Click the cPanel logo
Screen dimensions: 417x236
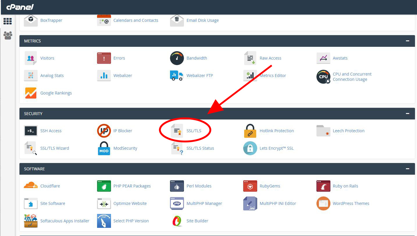coord(20,7)
